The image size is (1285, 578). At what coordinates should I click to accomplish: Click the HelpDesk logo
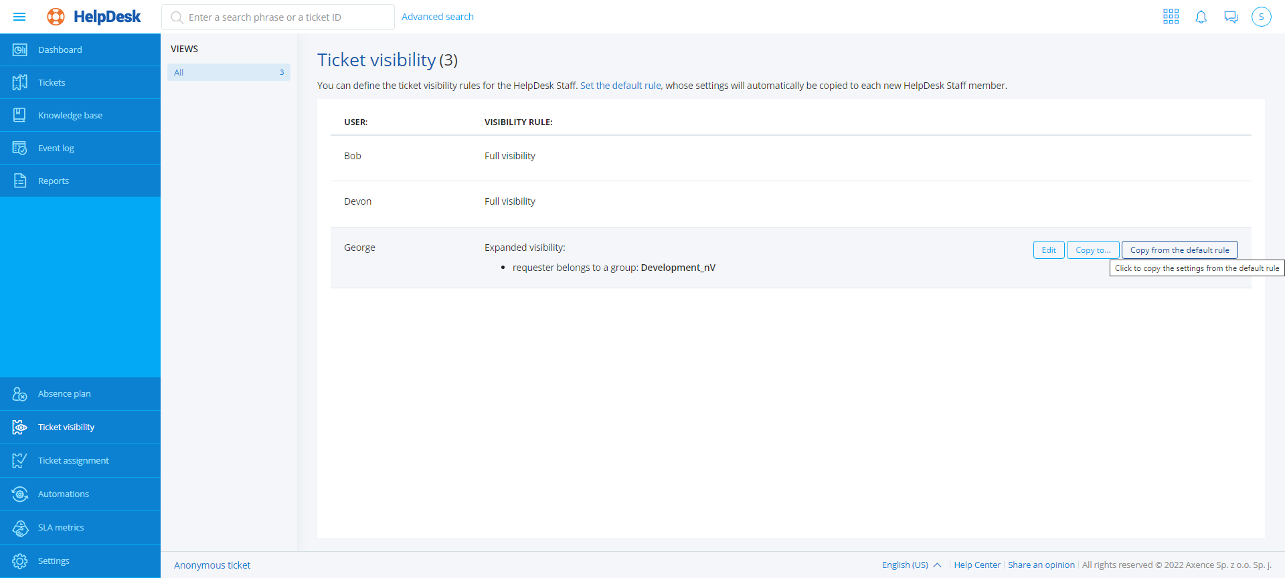[94, 17]
